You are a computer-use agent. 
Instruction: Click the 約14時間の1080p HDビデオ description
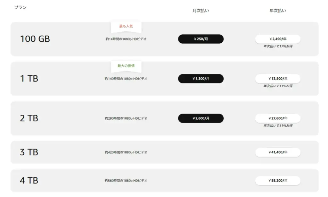[126, 39]
